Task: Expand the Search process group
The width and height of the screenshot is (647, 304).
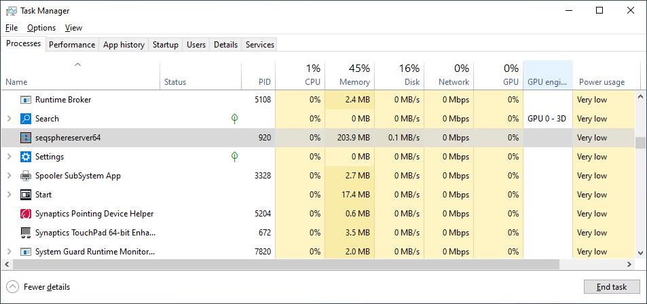Action: pyautogui.click(x=9, y=119)
